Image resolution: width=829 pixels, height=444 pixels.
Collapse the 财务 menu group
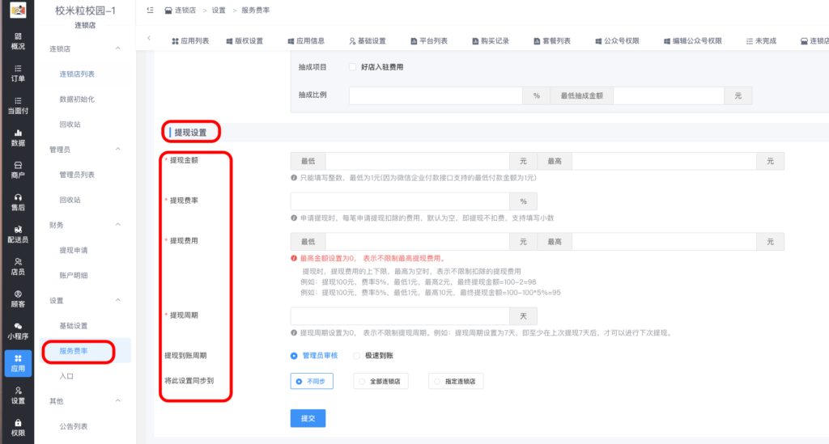tap(118, 225)
